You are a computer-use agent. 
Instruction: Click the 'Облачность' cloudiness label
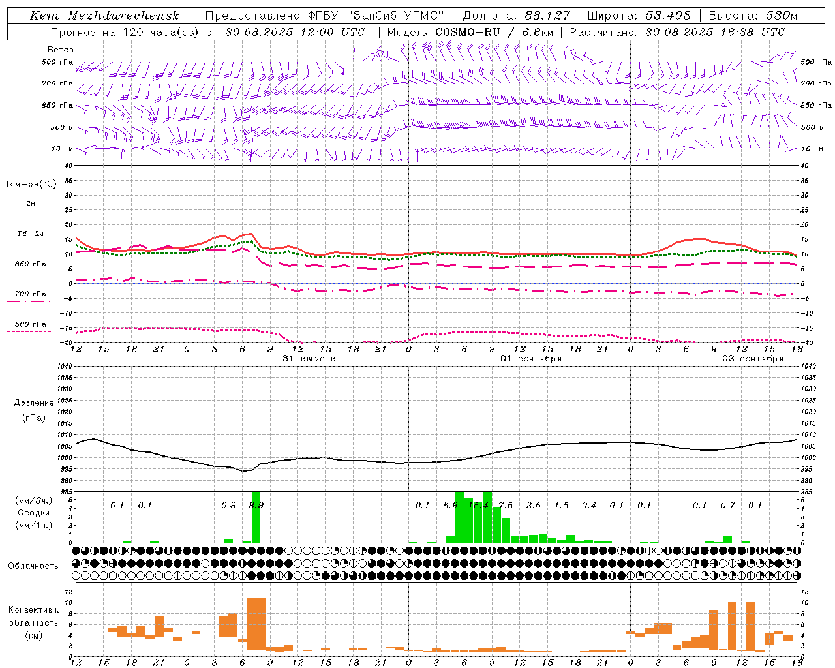tap(33, 566)
